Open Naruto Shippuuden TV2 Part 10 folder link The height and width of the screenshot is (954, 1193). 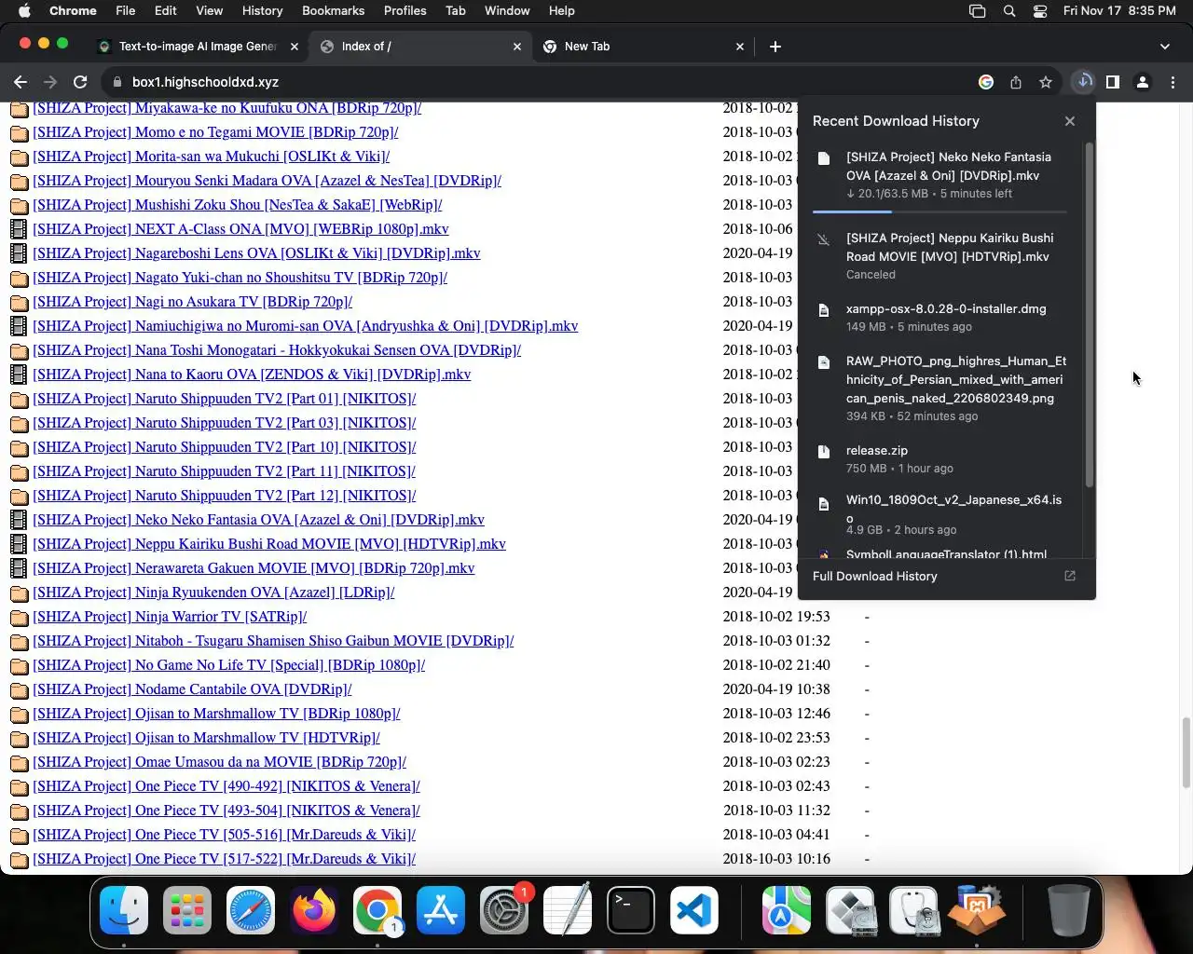[225, 447]
